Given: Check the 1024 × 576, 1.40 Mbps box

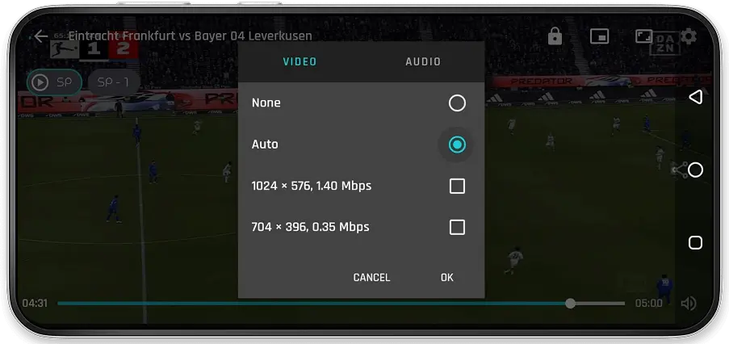Looking at the screenshot, I should point(457,186).
